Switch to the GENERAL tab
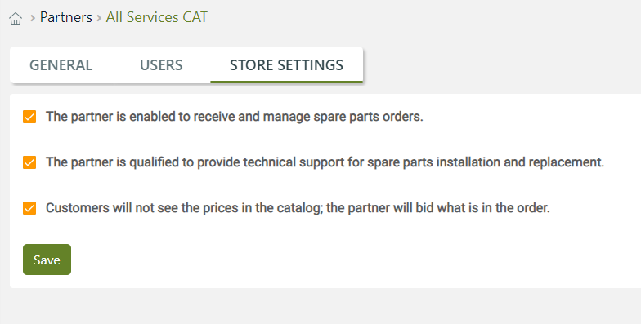 pos(61,65)
